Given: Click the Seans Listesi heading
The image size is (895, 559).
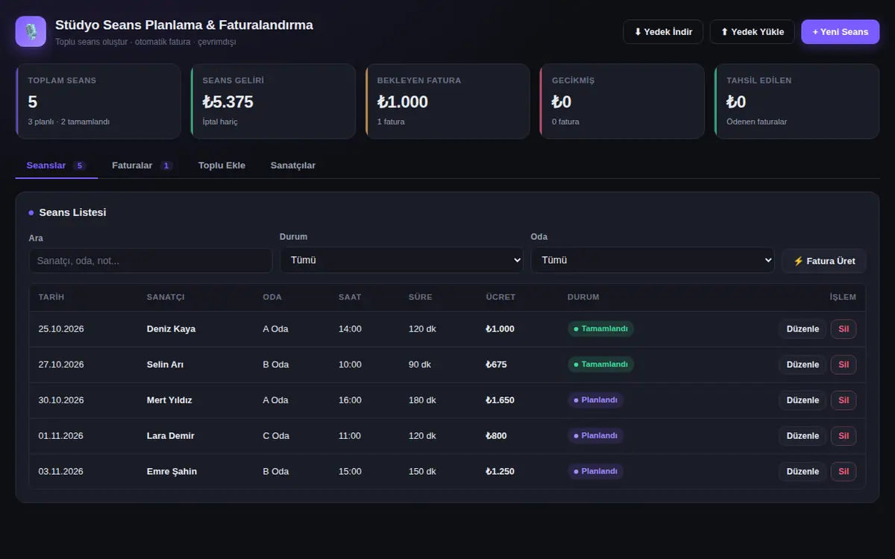Looking at the screenshot, I should pyautogui.click(x=72, y=212).
